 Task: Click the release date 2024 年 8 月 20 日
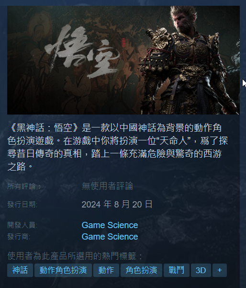(x=117, y=204)
